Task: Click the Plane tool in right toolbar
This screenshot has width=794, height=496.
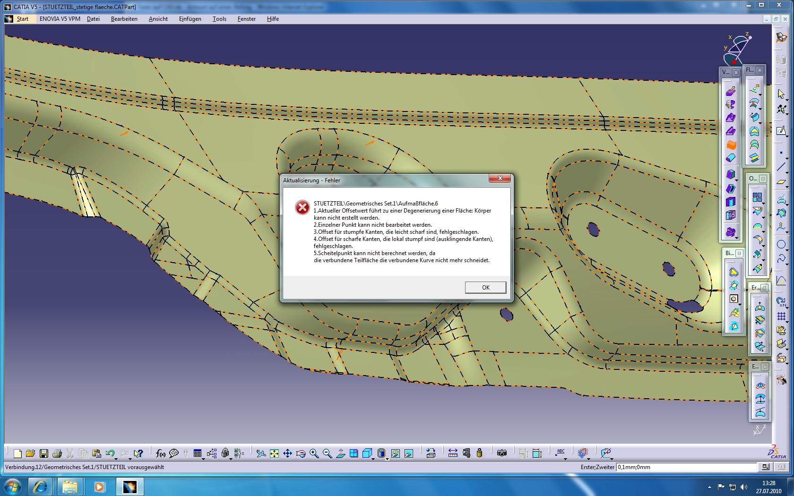Action: point(781,182)
